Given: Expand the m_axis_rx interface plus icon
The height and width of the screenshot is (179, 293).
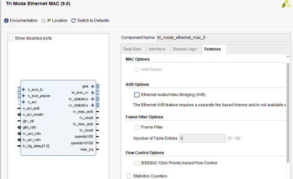Looking at the screenshot, I should (92, 93).
